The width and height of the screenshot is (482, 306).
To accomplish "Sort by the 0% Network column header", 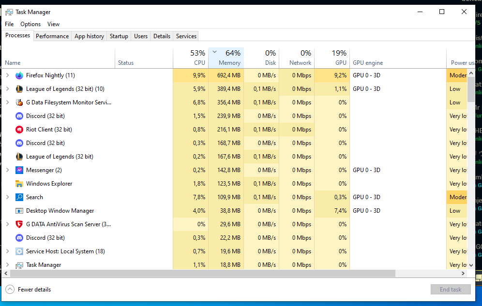I will coord(297,58).
